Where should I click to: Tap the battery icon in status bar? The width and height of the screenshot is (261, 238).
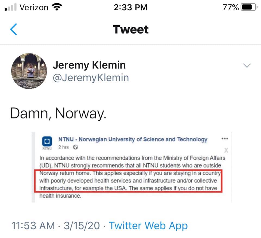248,7
